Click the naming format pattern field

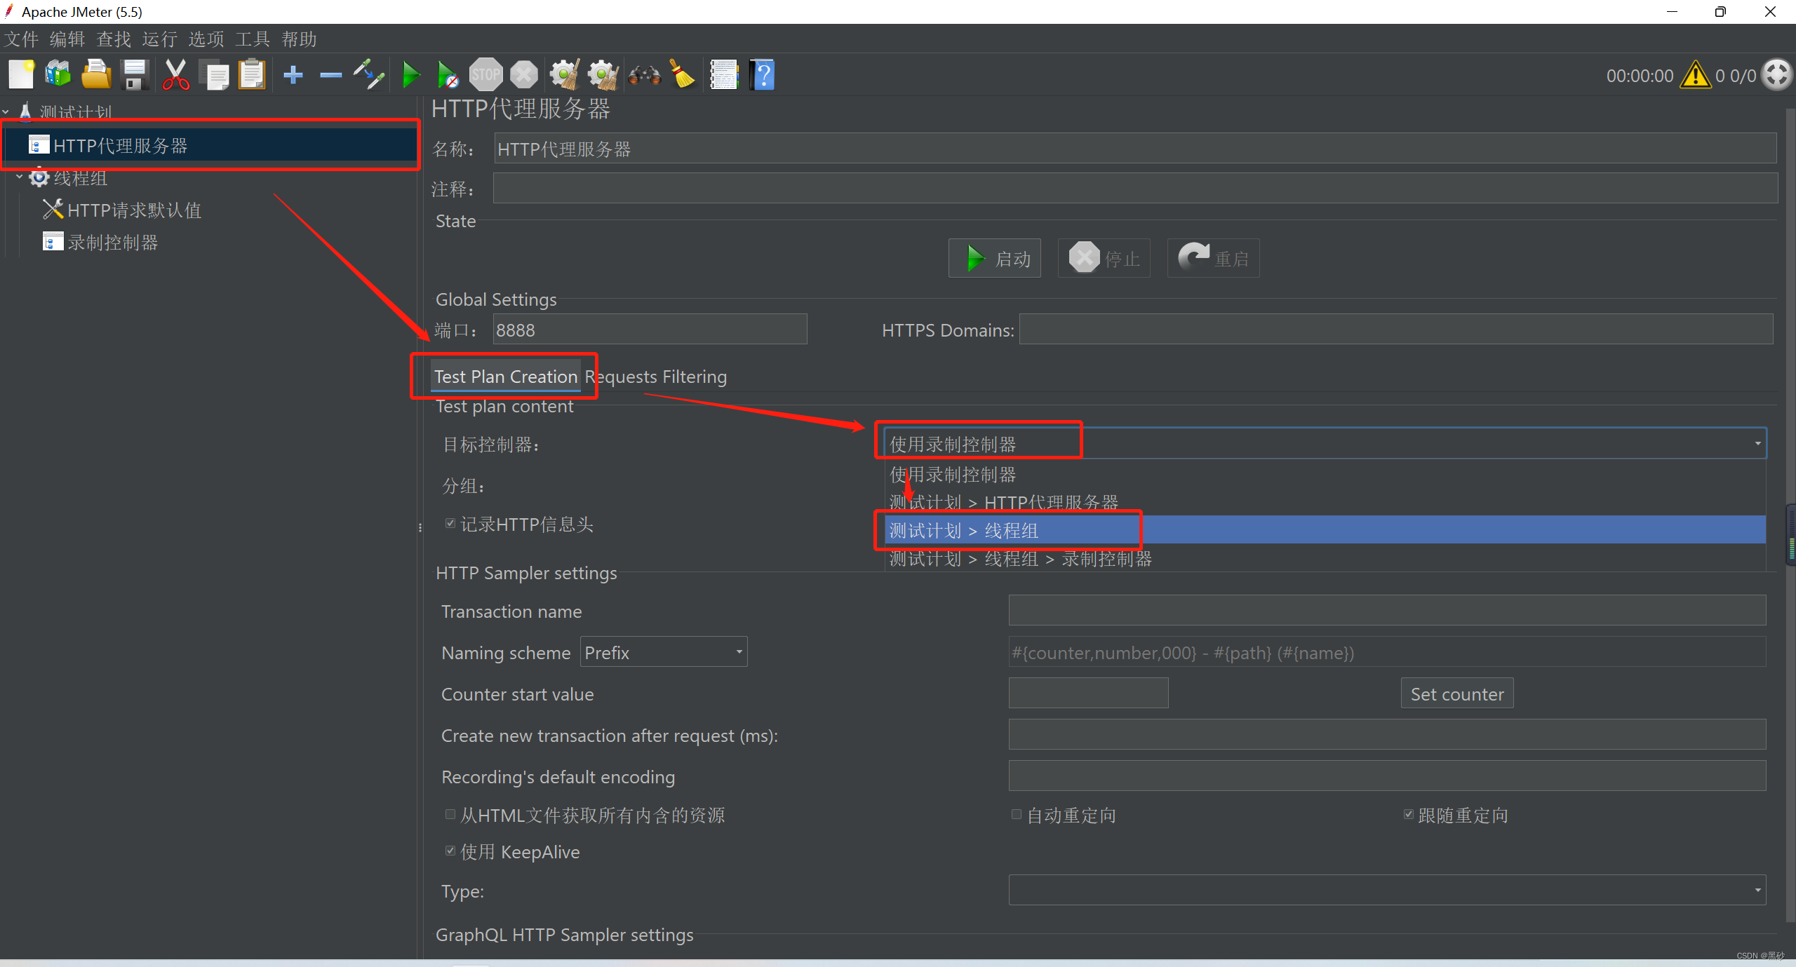[x=1387, y=652]
